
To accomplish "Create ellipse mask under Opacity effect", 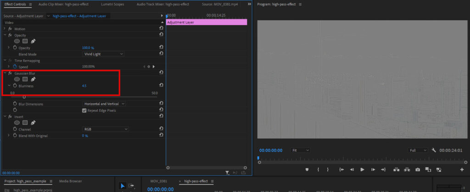I will pyautogui.click(x=17, y=41).
